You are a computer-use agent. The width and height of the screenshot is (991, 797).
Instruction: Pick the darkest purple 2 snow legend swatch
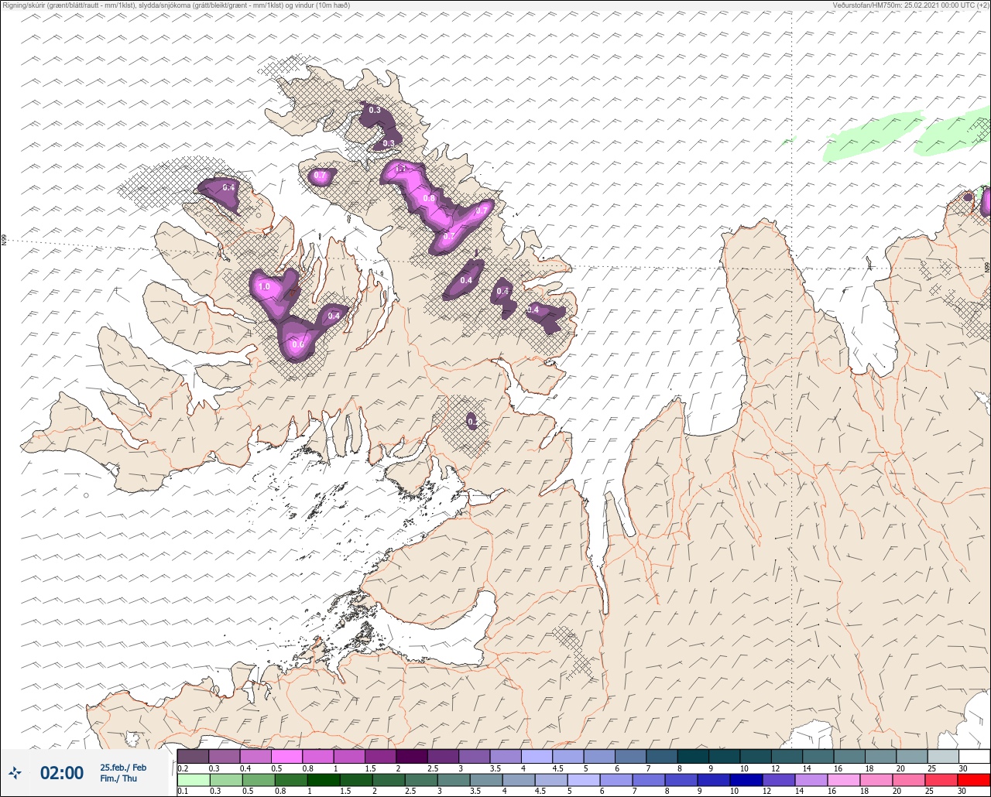412,756
